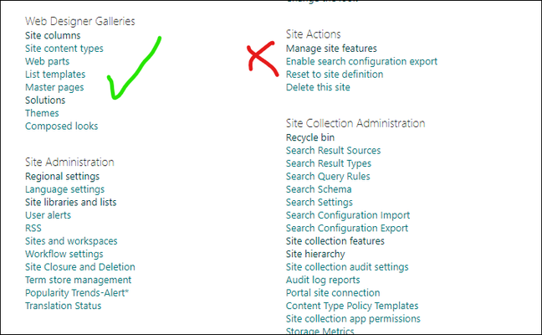Open Term store management

coord(78,280)
